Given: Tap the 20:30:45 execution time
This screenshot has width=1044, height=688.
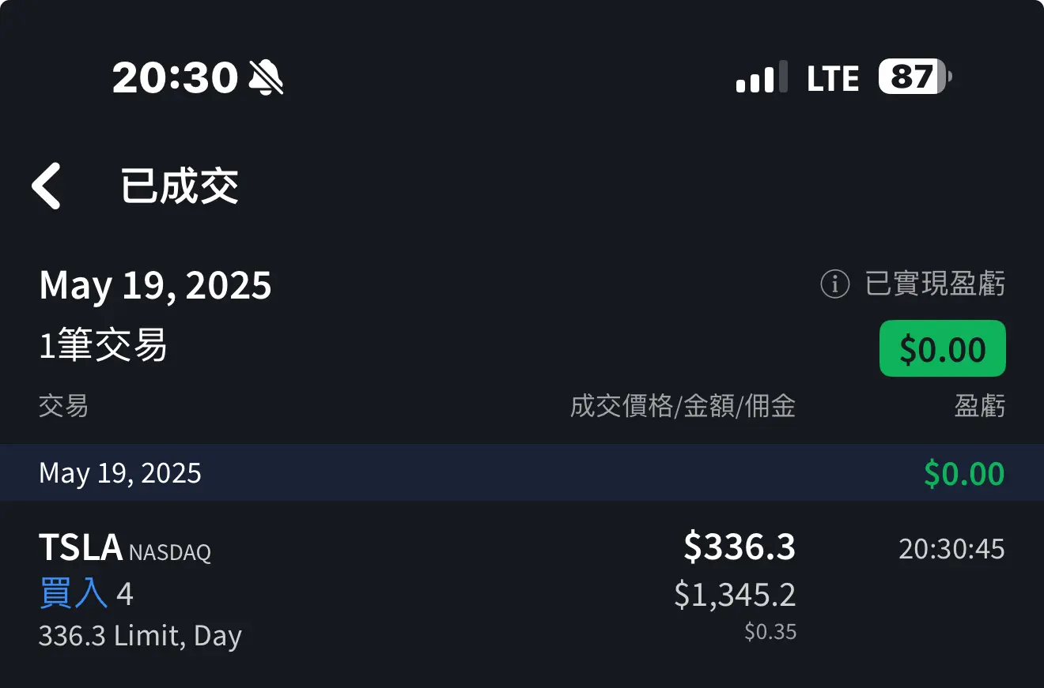Looking at the screenshot, I should 951,548.
